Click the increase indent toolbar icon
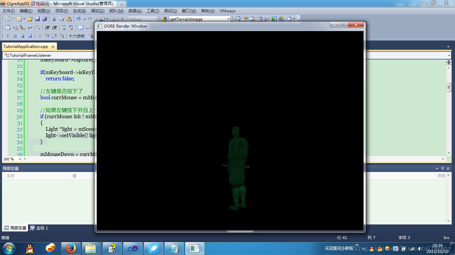This screenshot has width=455, height=255. (x=54, y=28)
